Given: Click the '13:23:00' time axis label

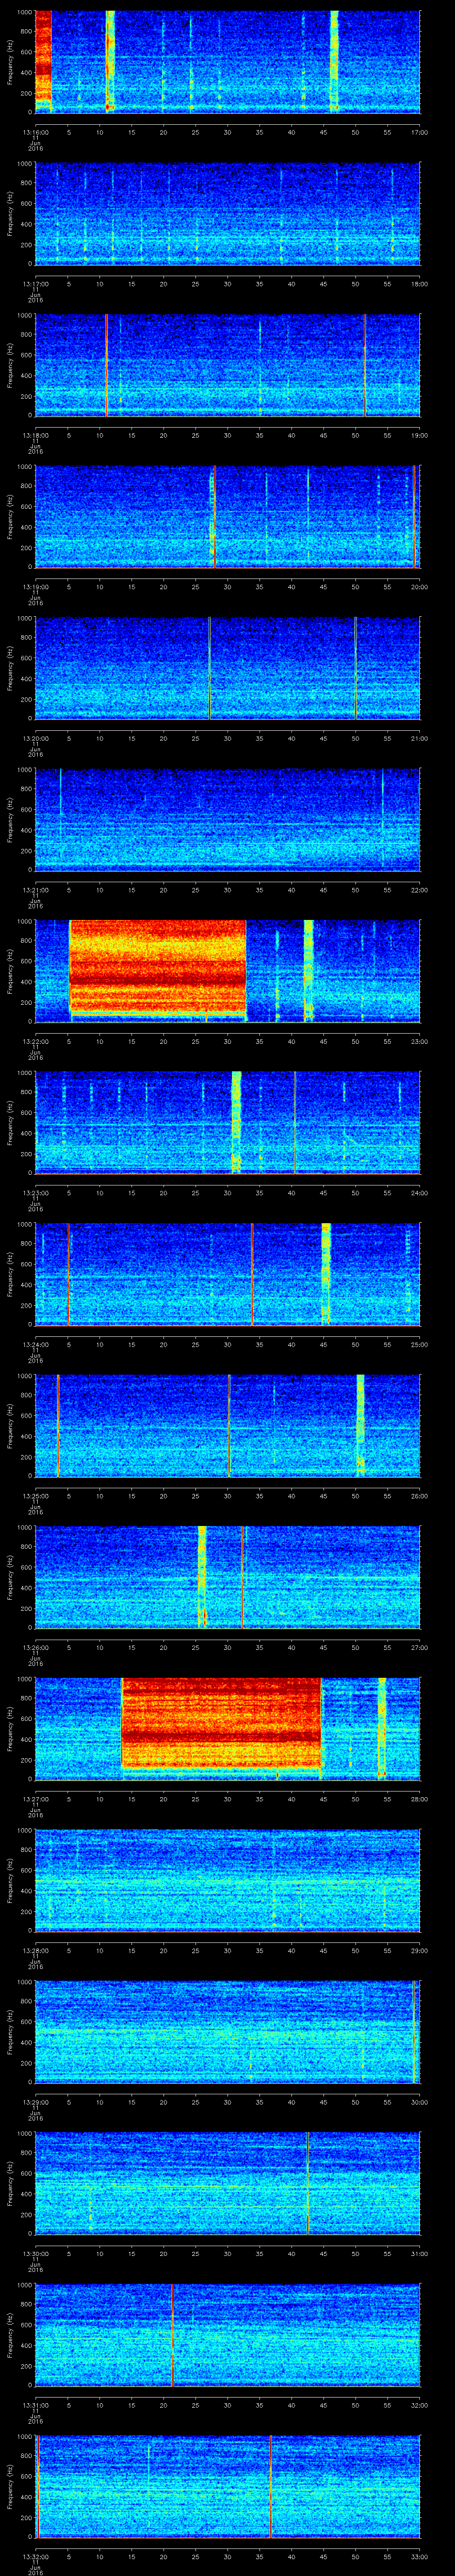Looking at the screenshot, I should coord(35,1193).
